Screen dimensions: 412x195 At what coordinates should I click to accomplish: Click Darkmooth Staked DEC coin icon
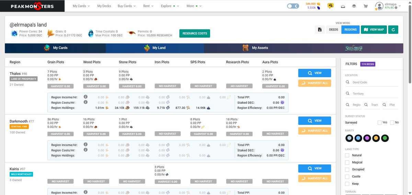click(x=282, y=150)
